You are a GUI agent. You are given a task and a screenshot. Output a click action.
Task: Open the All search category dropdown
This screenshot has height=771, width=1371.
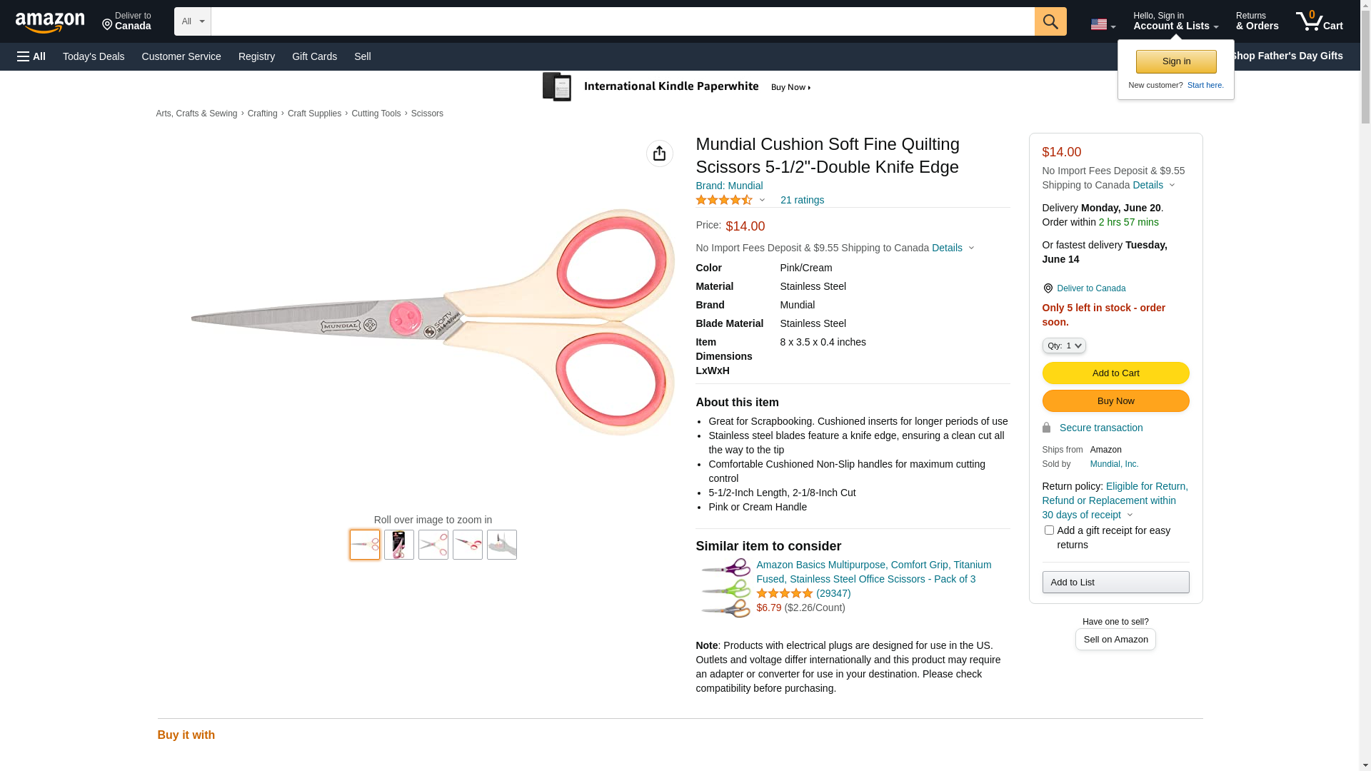193,21
